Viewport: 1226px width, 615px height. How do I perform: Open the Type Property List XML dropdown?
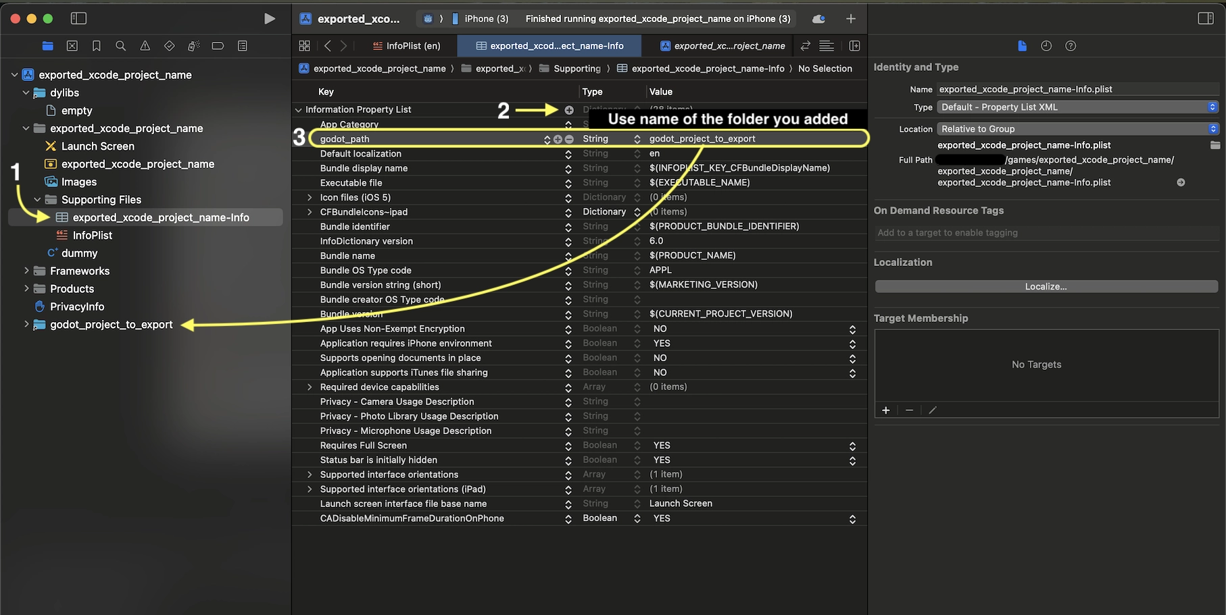[1077, 107]
